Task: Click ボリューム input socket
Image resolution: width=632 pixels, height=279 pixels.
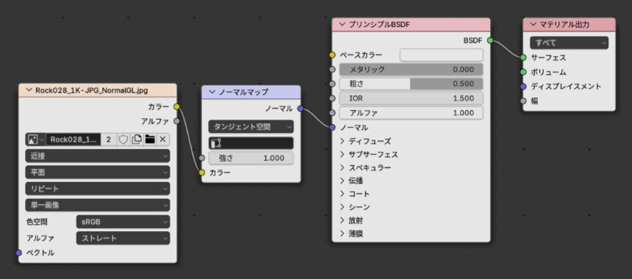Action: (x=523, y=72)
